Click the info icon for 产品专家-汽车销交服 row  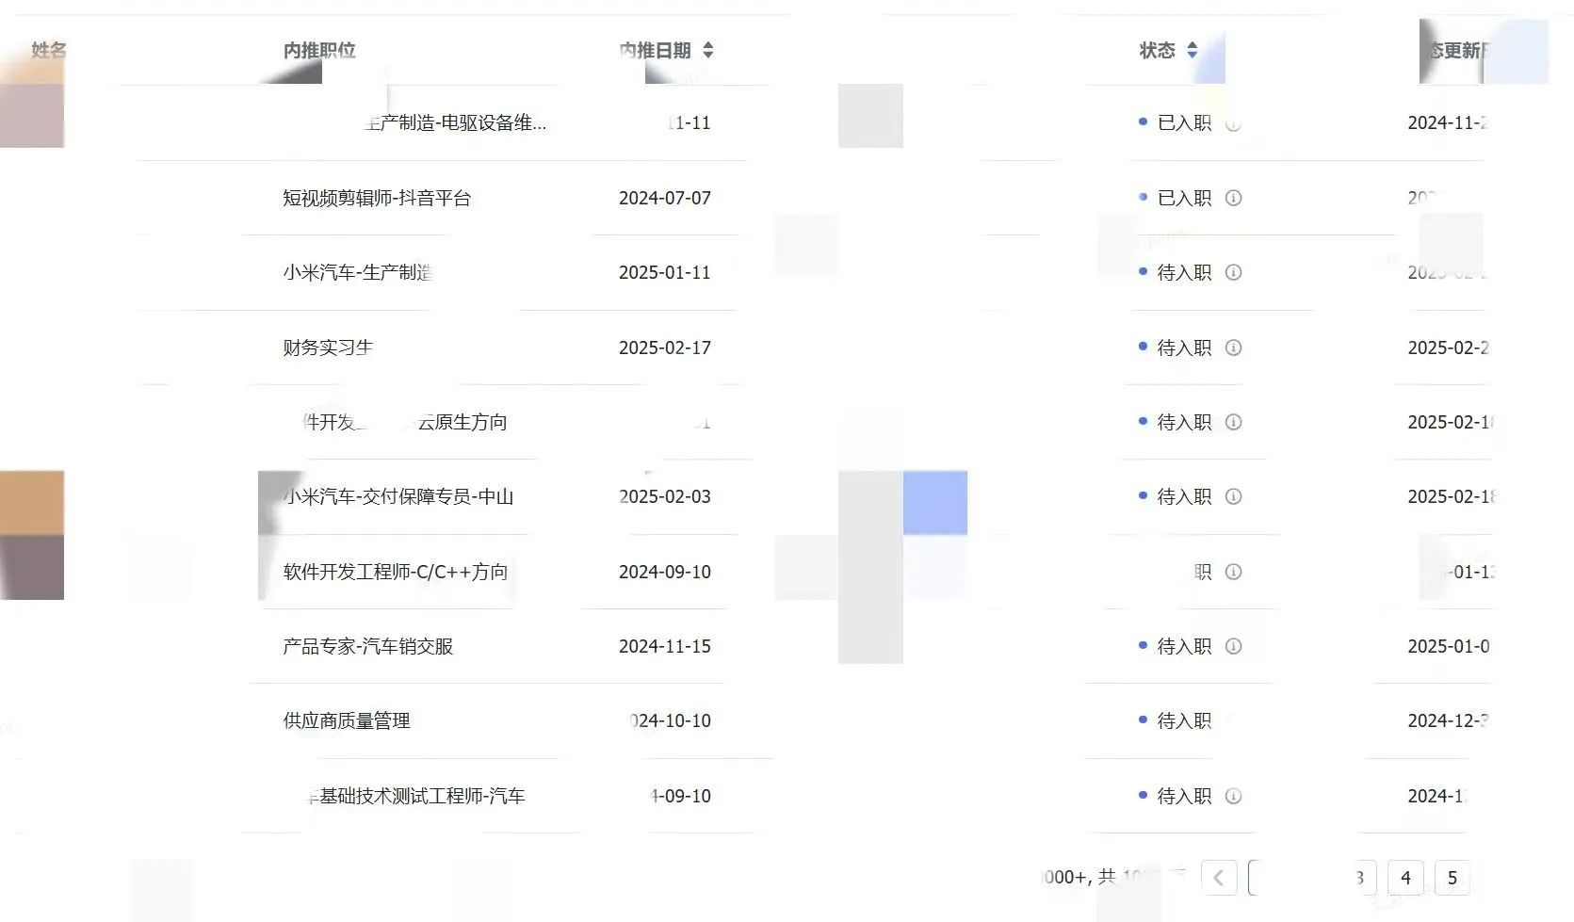coord(1234,646)
